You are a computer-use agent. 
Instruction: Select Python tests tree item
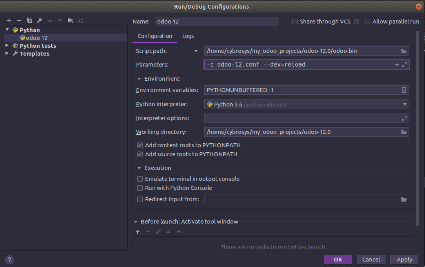tap(38, 46)
